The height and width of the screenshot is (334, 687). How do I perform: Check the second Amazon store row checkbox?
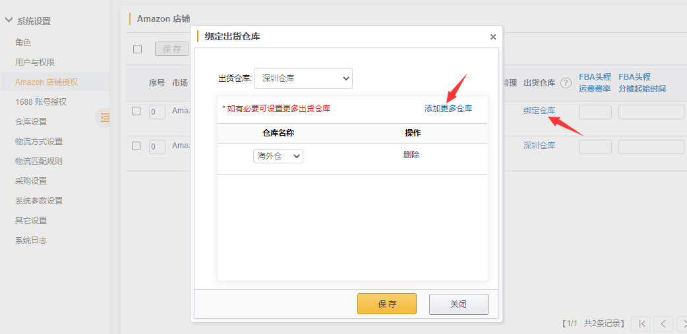(136, 146)
